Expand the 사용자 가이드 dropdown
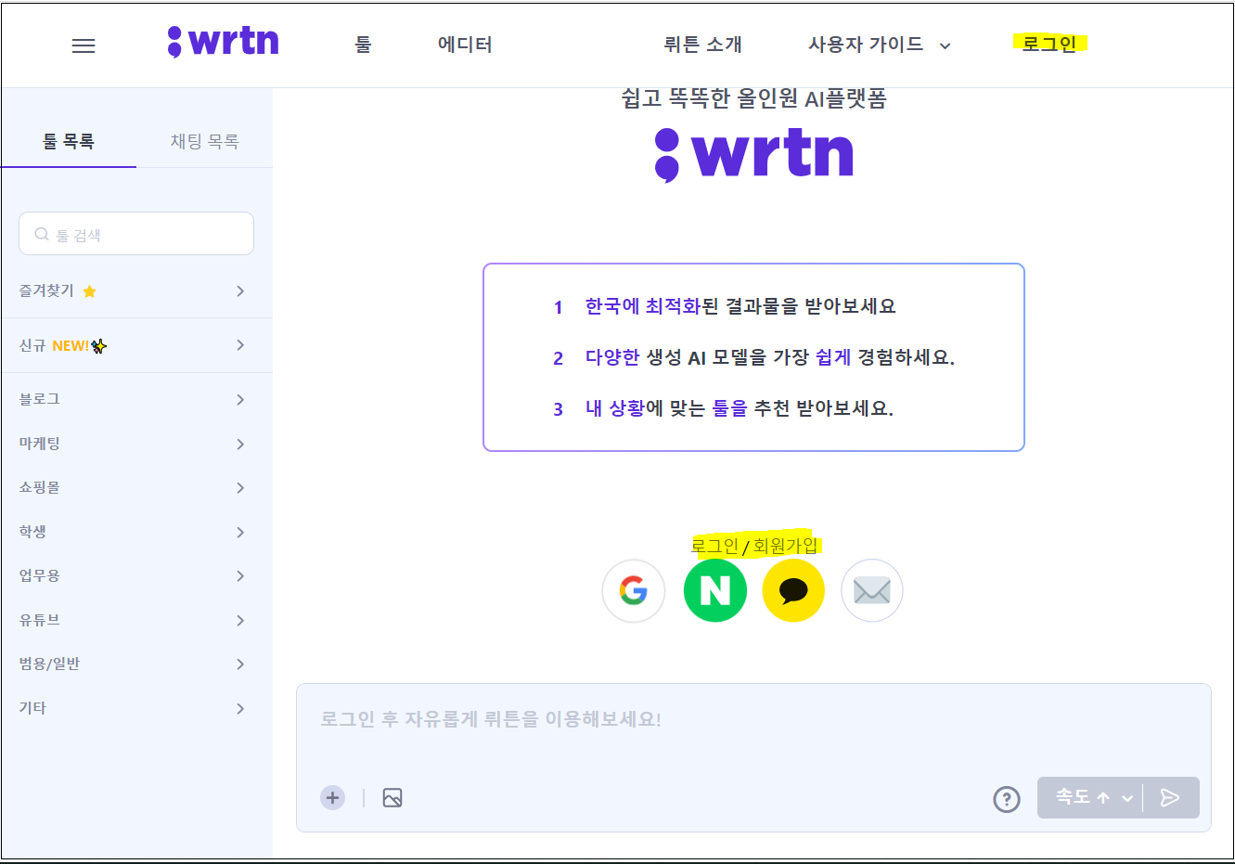The height and width of the screenshot is (864, 1235). click(877, 44)
